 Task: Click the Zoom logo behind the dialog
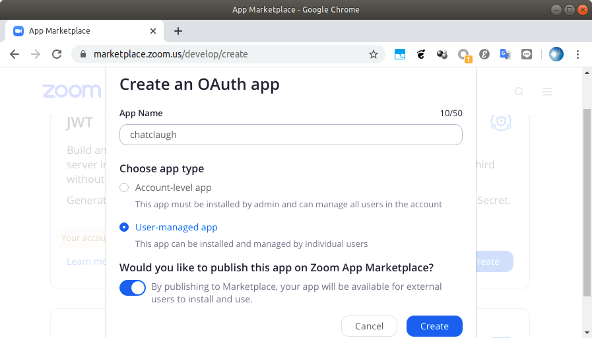[72, 91]
